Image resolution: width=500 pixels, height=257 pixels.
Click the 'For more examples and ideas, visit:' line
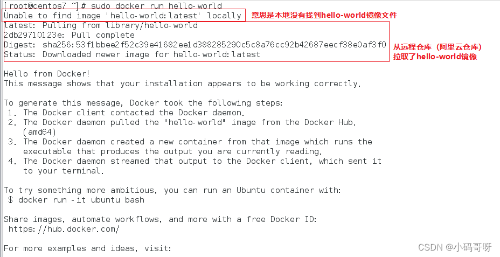(87, 248)
